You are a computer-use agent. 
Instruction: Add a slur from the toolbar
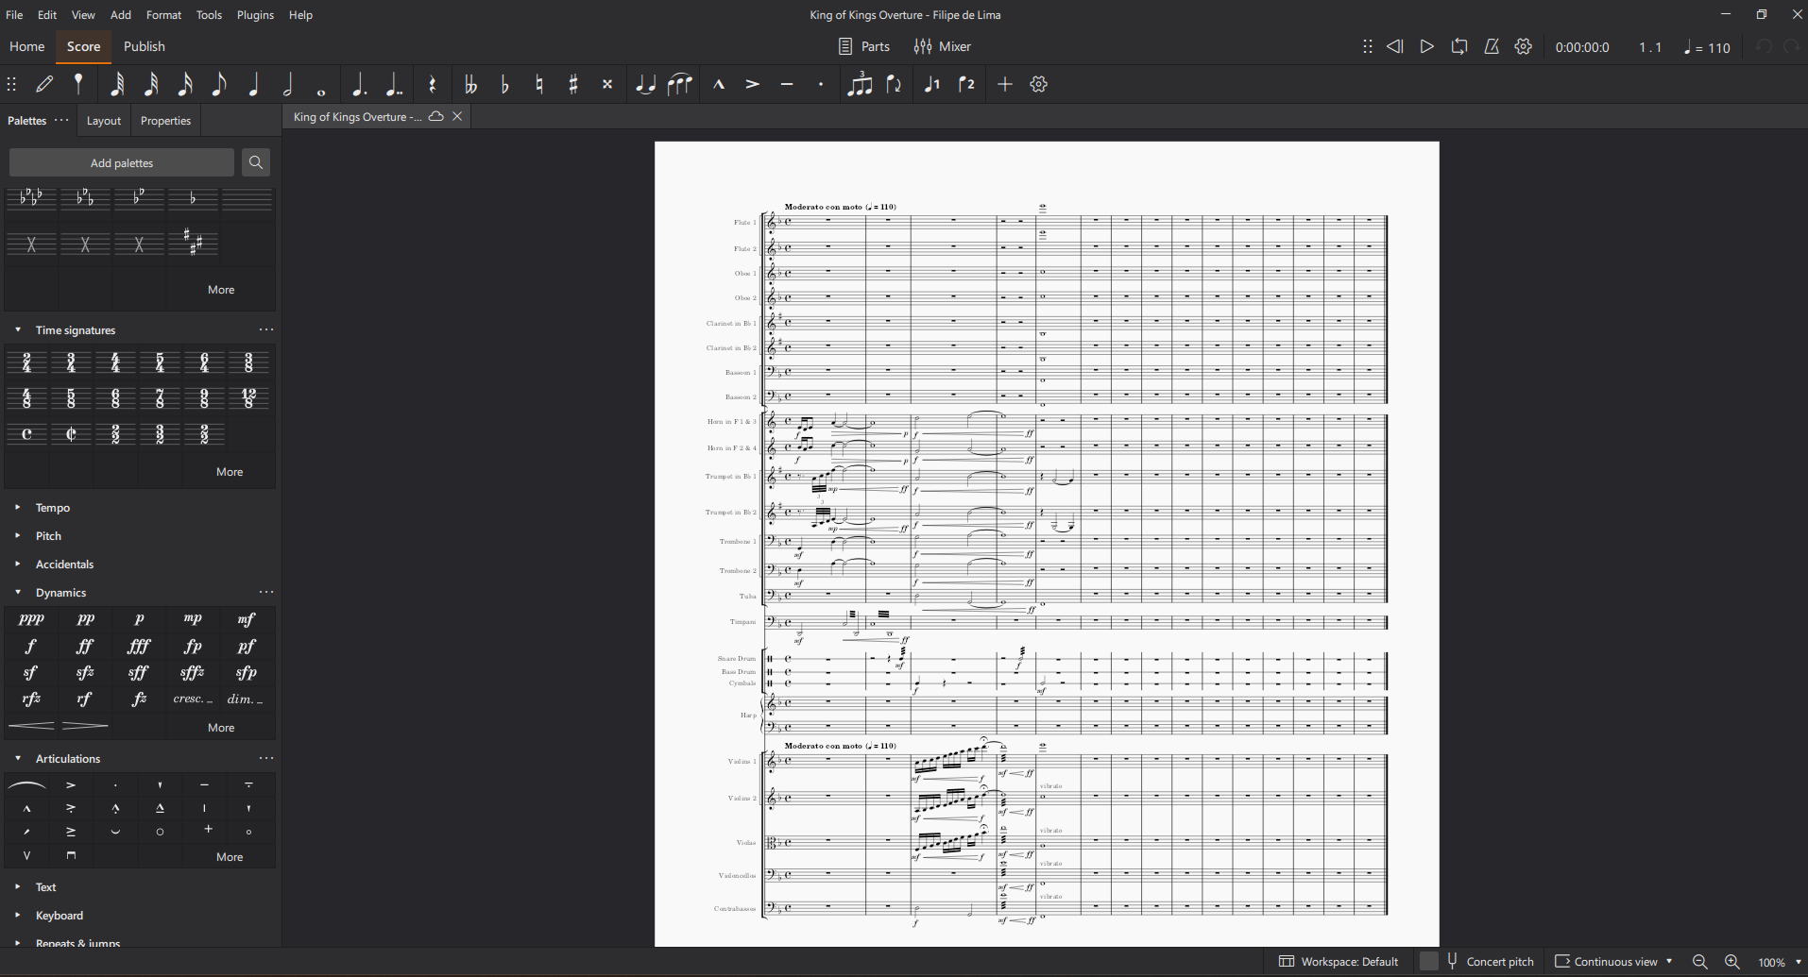680,84
